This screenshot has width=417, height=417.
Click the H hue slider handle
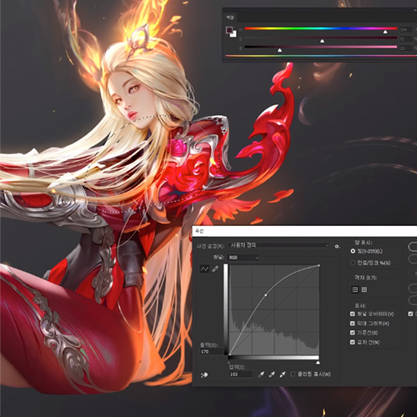point(385,32)
